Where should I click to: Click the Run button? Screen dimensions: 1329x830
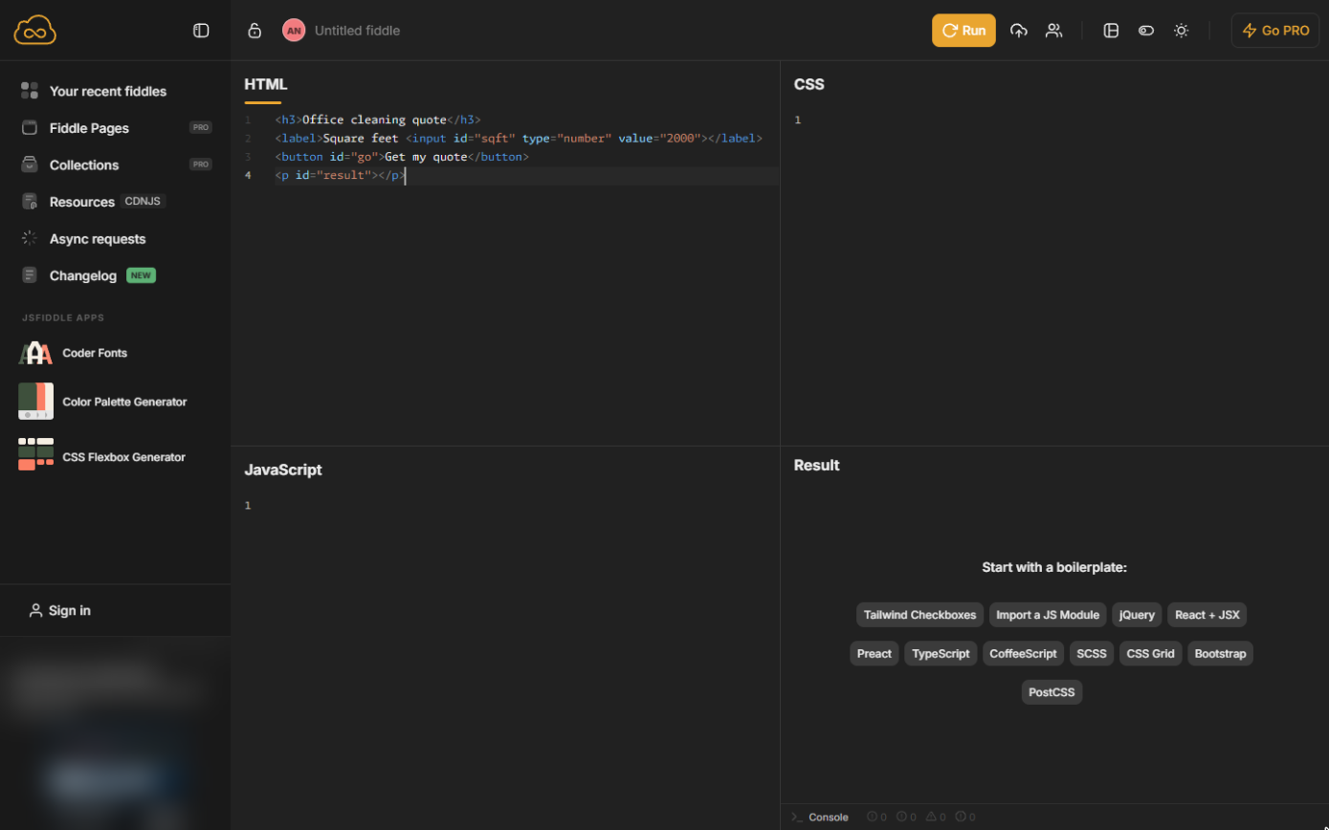pos(964,31)
